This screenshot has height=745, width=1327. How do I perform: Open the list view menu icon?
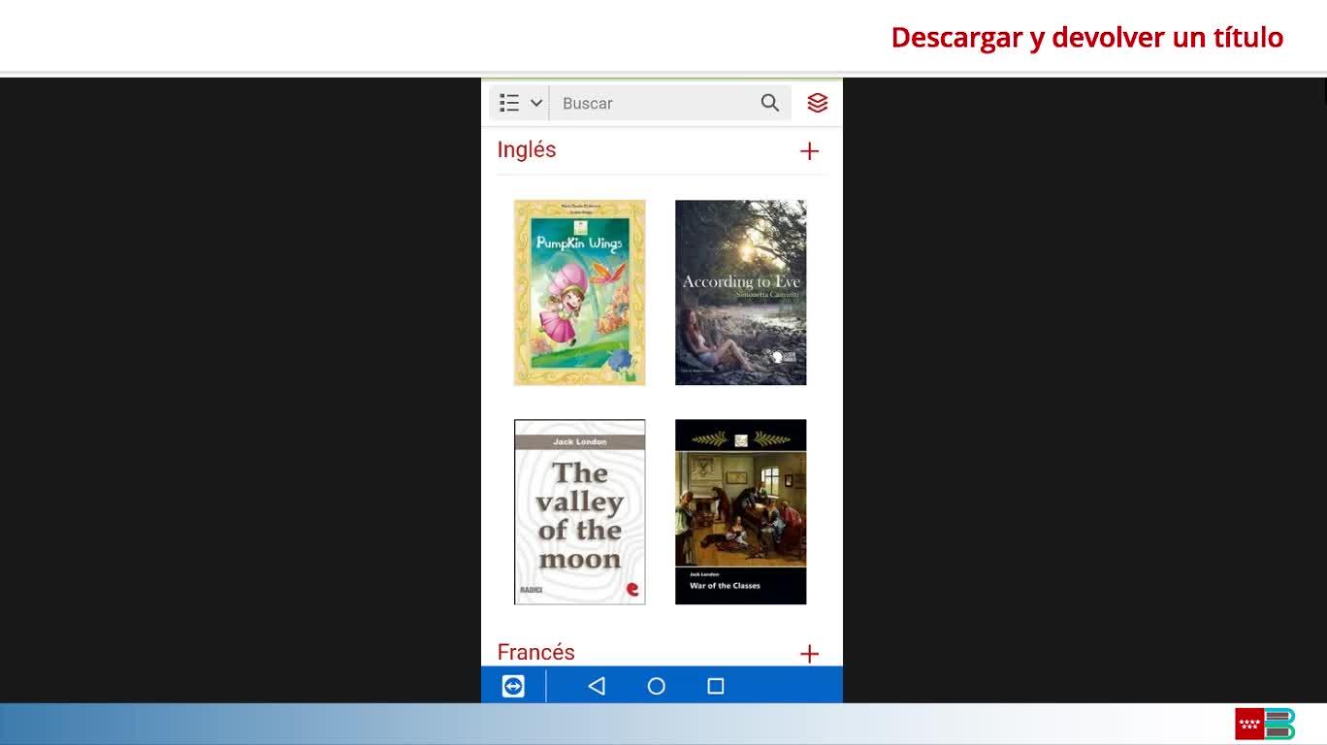509,103
